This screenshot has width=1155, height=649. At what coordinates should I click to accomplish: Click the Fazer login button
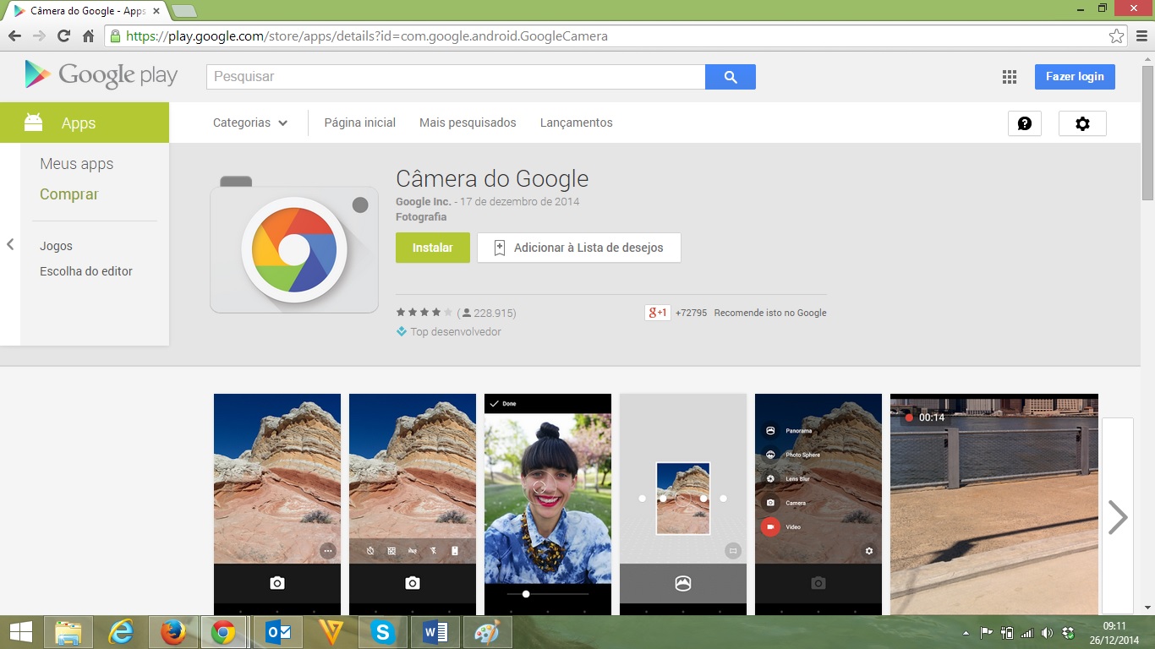tap(1074, 77)
